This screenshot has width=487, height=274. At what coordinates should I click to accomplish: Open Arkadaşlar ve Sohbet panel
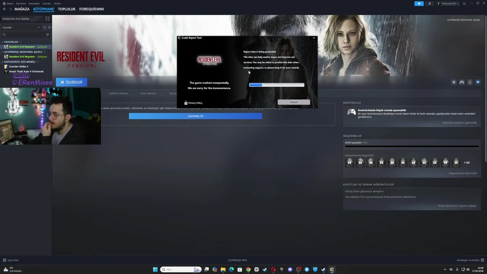[470, 260]
